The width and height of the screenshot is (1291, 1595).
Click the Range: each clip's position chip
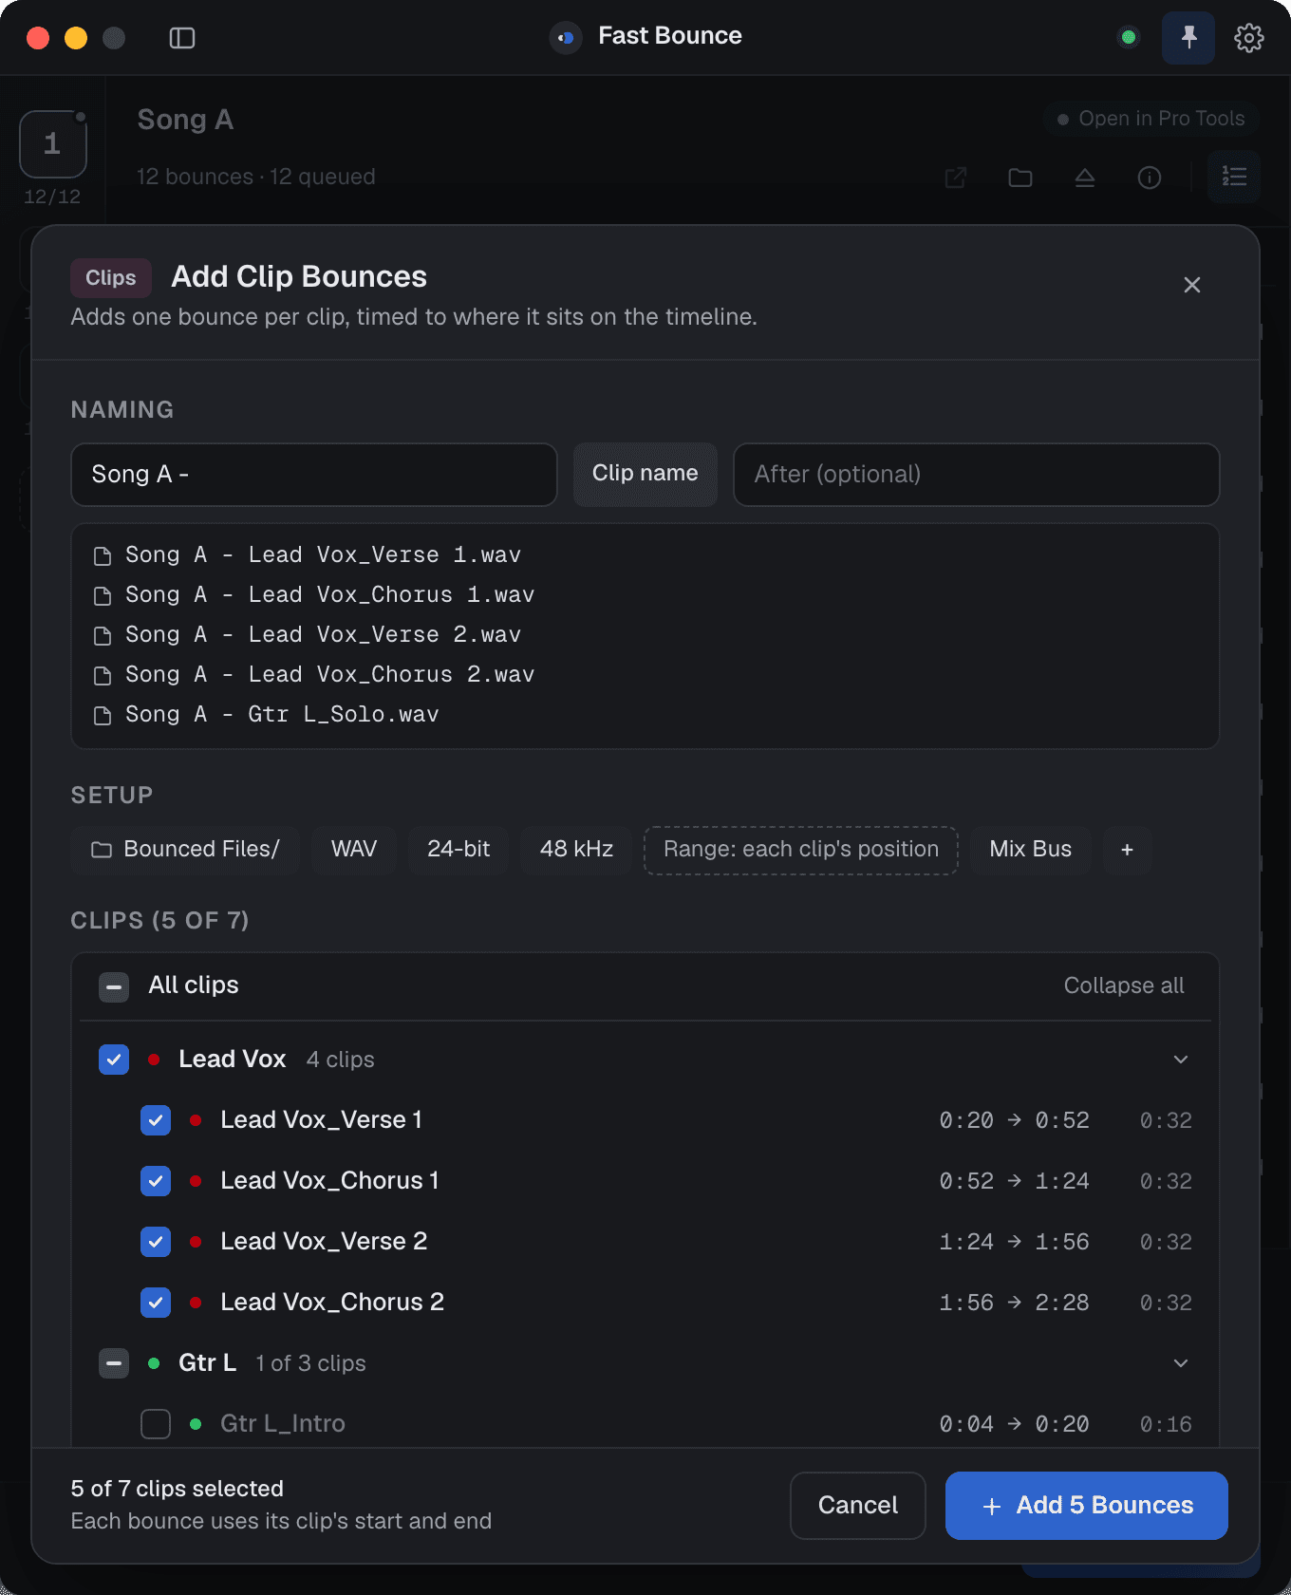(801, 850)
